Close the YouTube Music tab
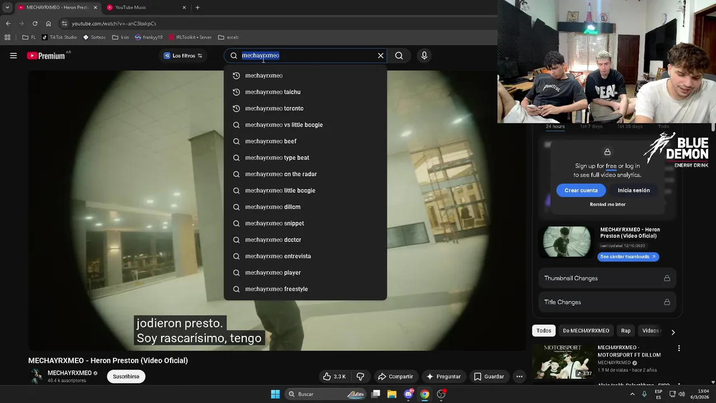Image resolution: width=716 pixels, height=403 pixels. pos(184,7)
